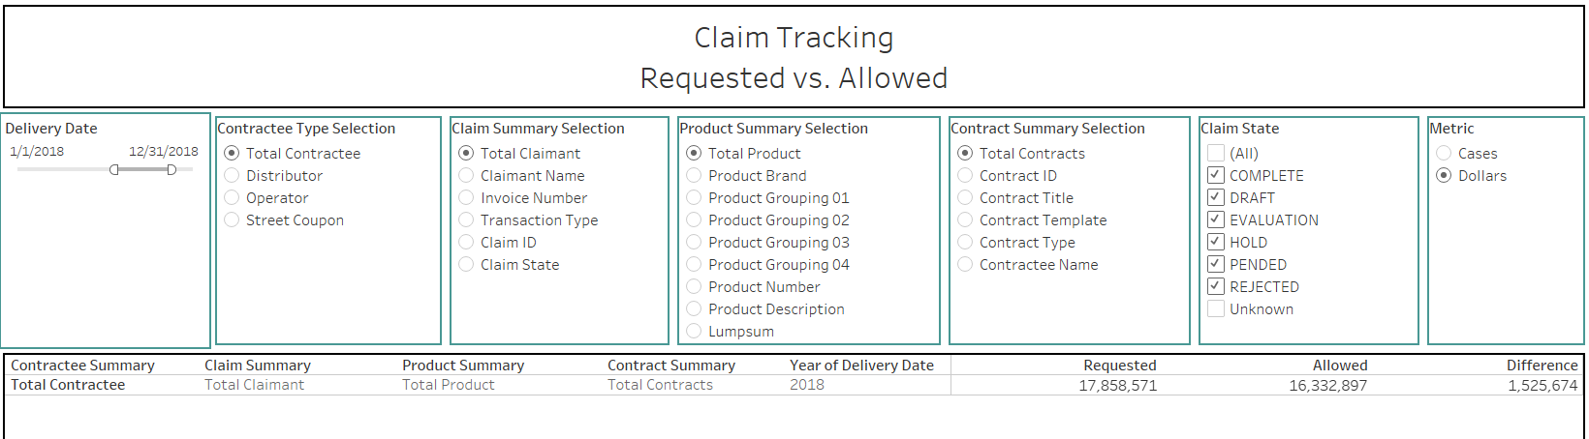Switch Metric to Cases
The width and height of the screenshot is (1589, 439).
(1444, 154)
